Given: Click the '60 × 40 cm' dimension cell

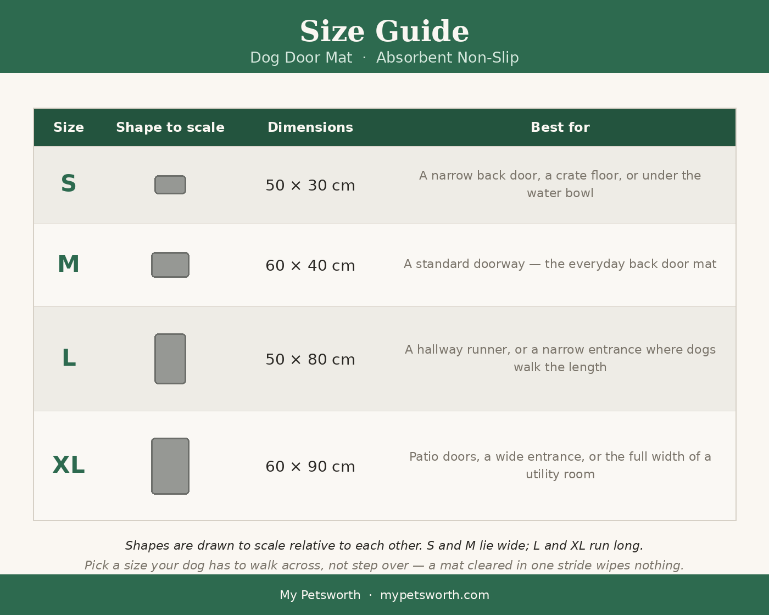Looking at the screenshot, I should pos(310,266).
